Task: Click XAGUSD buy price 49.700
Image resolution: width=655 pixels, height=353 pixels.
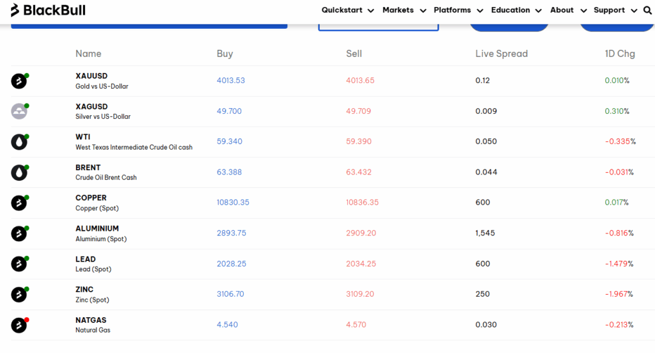Action: (x=229, y=111)
